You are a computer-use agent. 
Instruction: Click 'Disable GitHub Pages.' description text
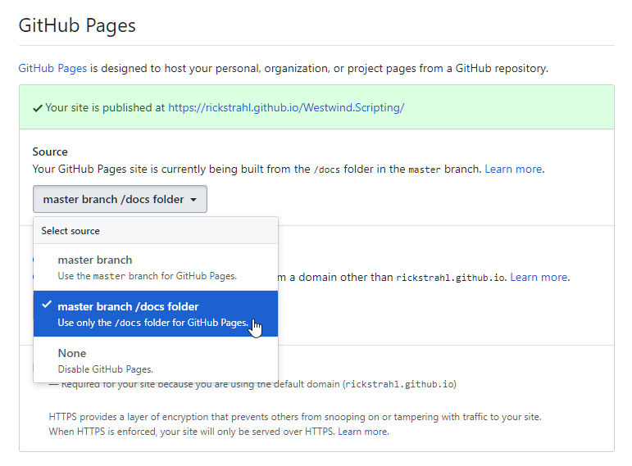(106, 369)
